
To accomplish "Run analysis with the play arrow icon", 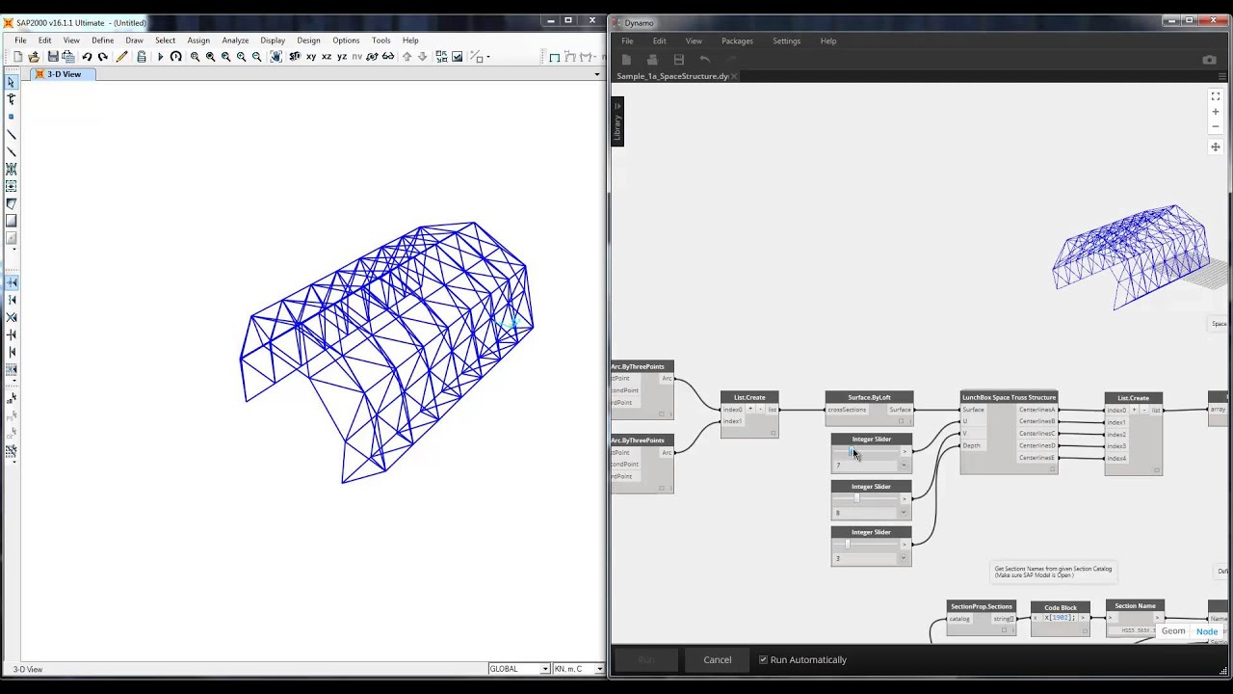I will click(x=160, y=57).
